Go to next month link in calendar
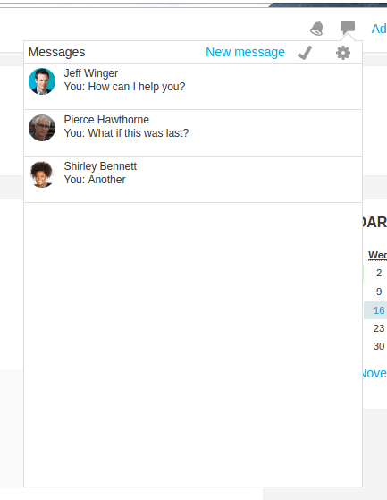 coord(374,373)
